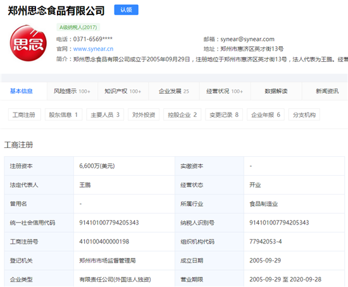Click the address 郑州市惠济区英才街13号
This screenshot has height=287, width=348.
pyautogui.click(x=252, y=49)
